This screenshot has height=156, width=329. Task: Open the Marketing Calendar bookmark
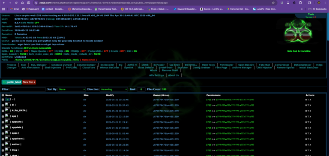pos(80,9)
